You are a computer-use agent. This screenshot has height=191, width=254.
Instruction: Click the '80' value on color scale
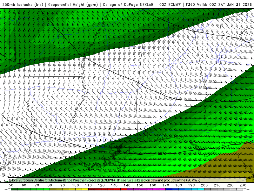(50, 185)
